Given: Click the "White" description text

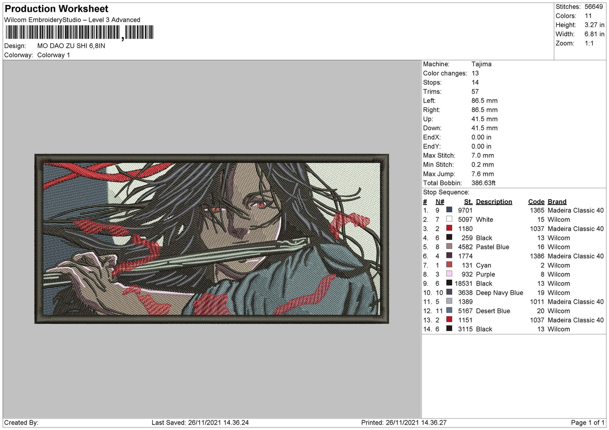Looking at the screenshot, I should (485, 219).
